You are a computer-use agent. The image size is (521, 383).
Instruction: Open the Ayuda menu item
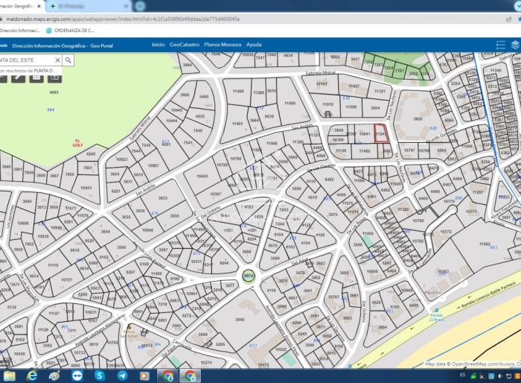coord(254,45)
